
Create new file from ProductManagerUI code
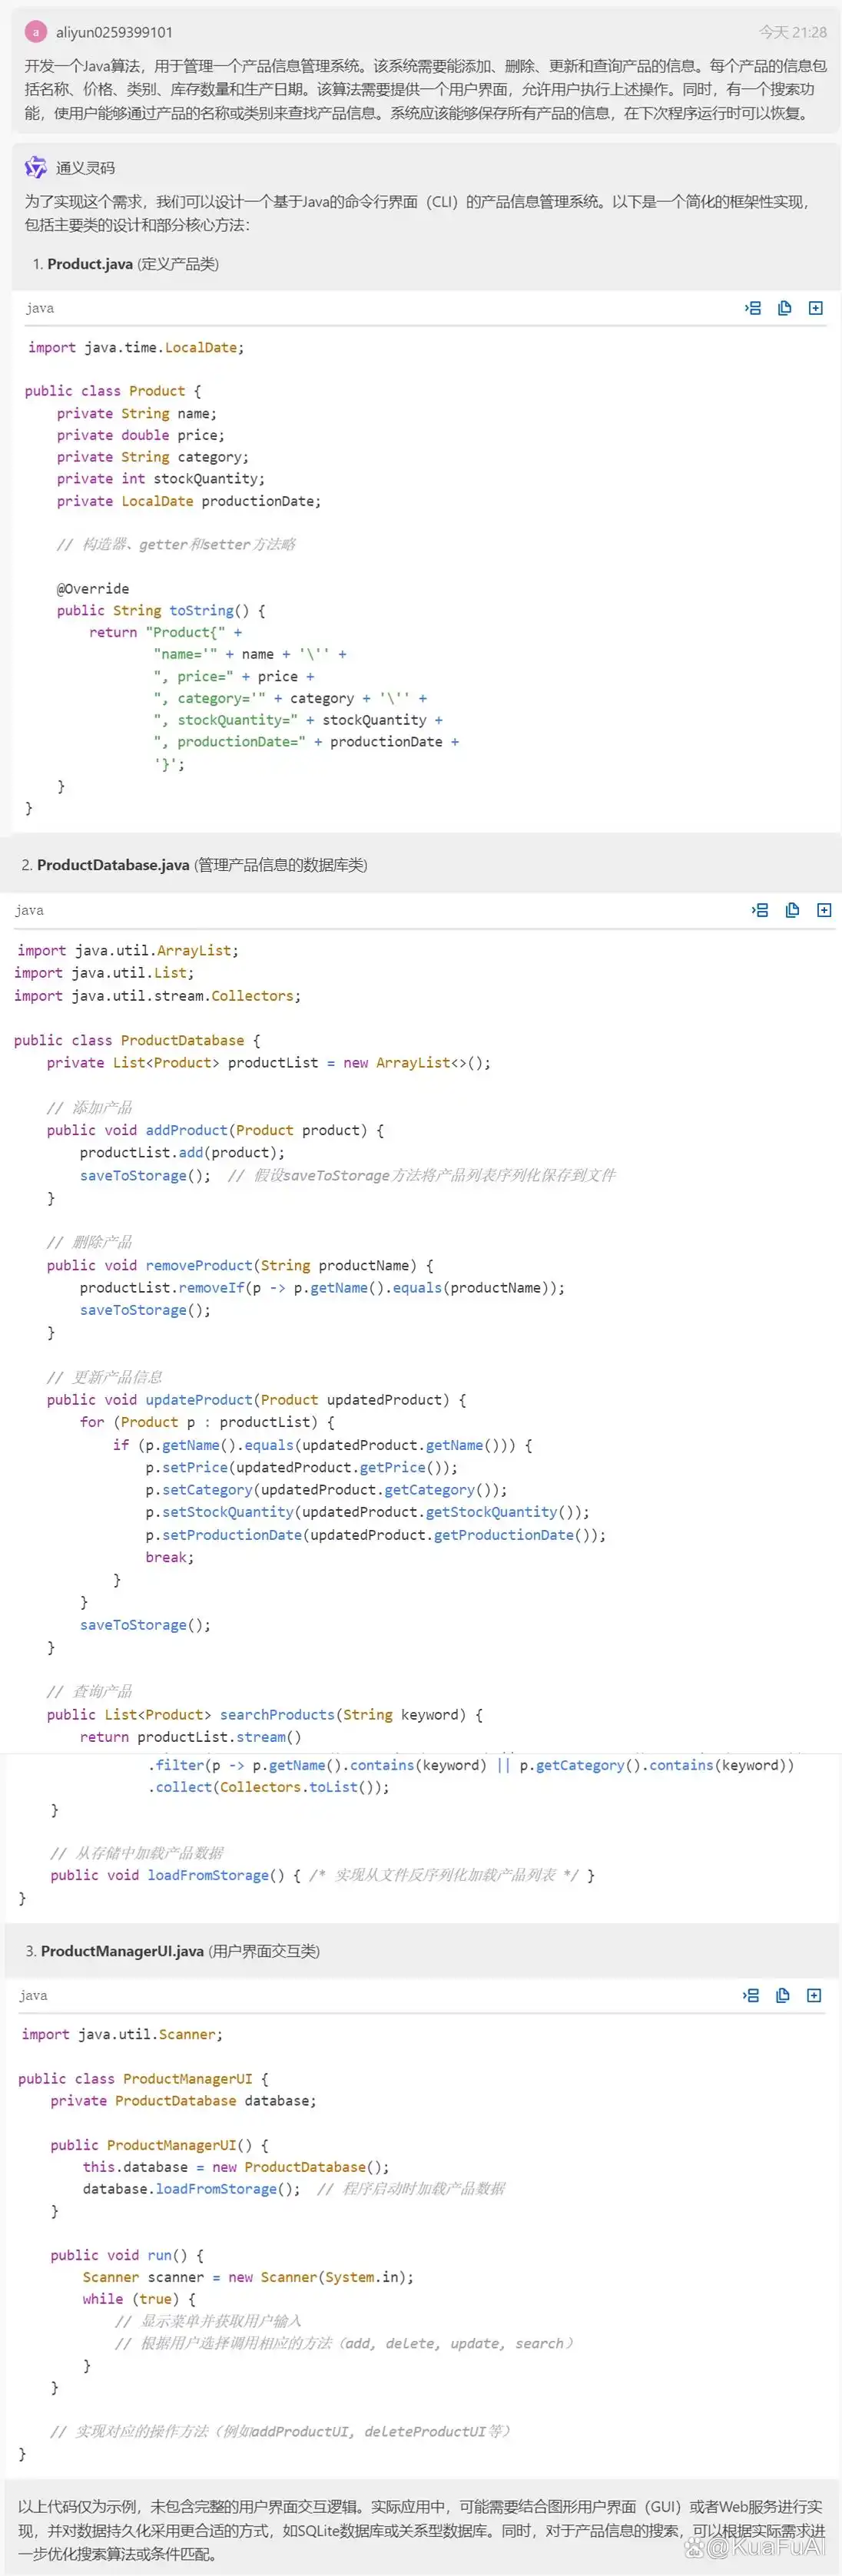coord(814,1995)
